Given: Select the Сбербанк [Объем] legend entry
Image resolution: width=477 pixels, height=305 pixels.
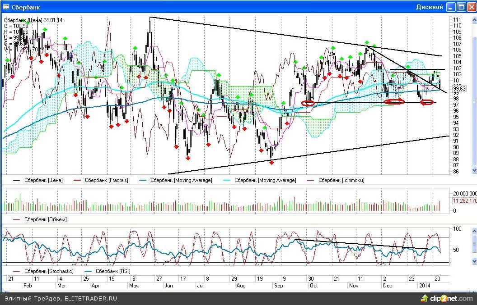Looking at the screenshot, I should [x=40, y=219].
